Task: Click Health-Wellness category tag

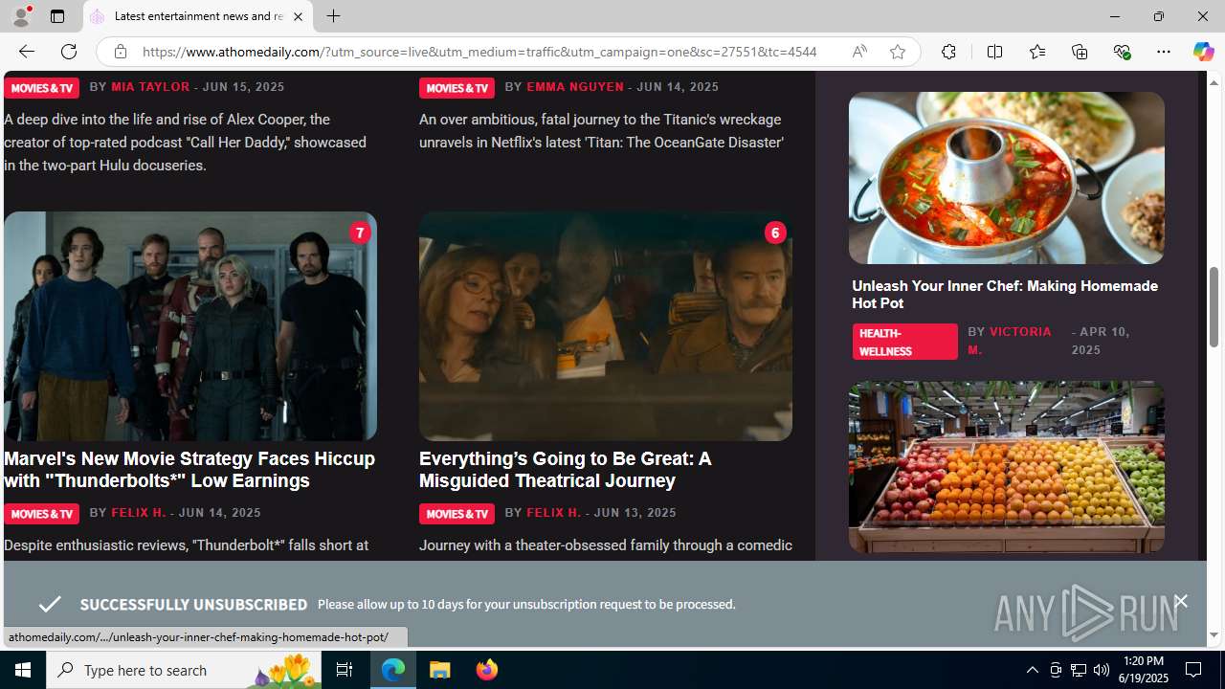Action: pos(904,342)
